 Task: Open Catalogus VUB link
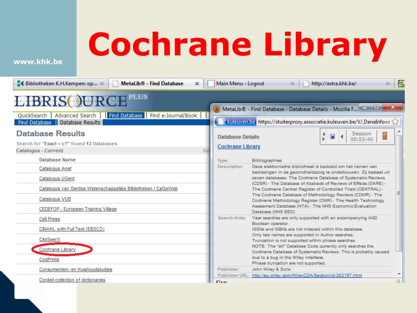click(55, 199)
